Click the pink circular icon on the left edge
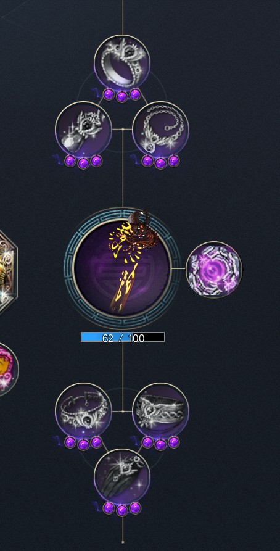280x551 pixels. [x=9, y=369]
